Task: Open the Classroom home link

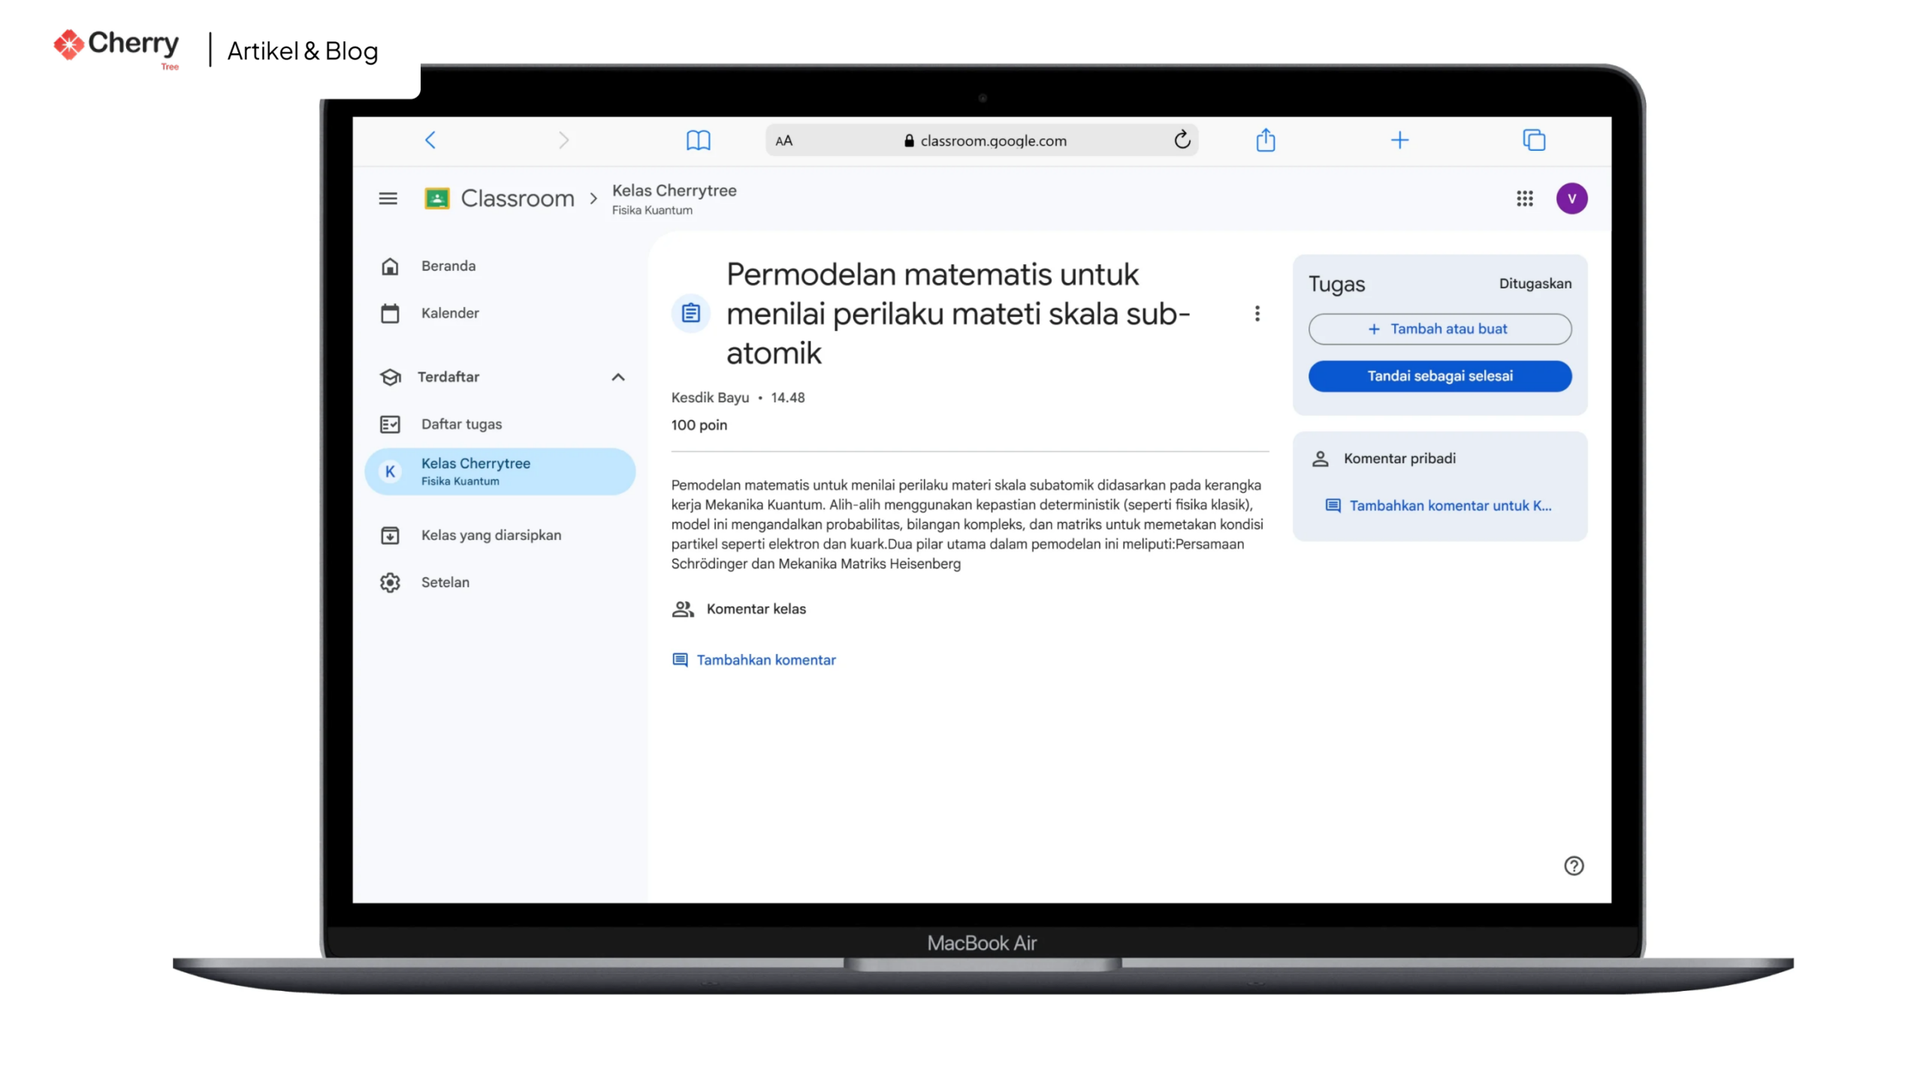Action: [x=517, y=198]
